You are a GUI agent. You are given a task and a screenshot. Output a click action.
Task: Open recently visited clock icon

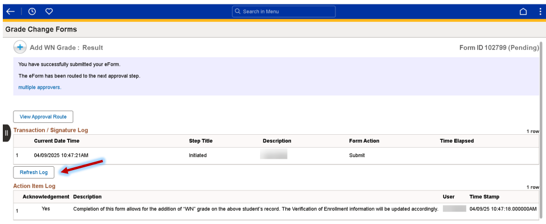click(32, 11)
